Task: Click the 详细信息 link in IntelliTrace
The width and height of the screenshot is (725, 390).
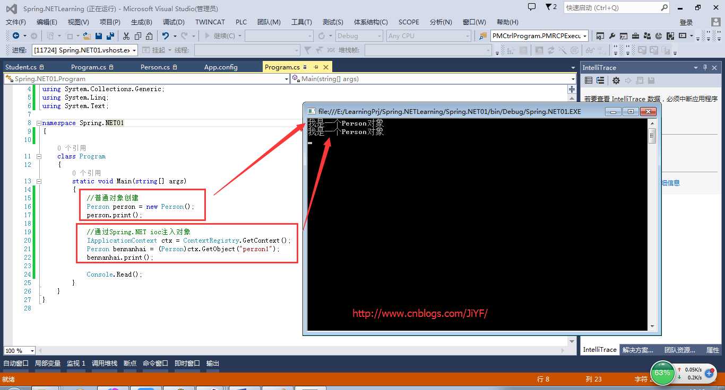Action: [670, 183]
